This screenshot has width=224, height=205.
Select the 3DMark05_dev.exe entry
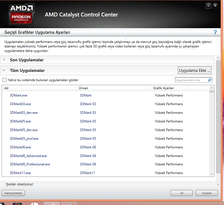click(24, 130)
